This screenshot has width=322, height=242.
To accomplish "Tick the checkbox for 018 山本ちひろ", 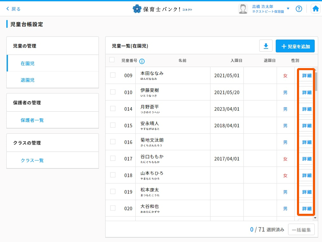I will (x=113, y=175).
